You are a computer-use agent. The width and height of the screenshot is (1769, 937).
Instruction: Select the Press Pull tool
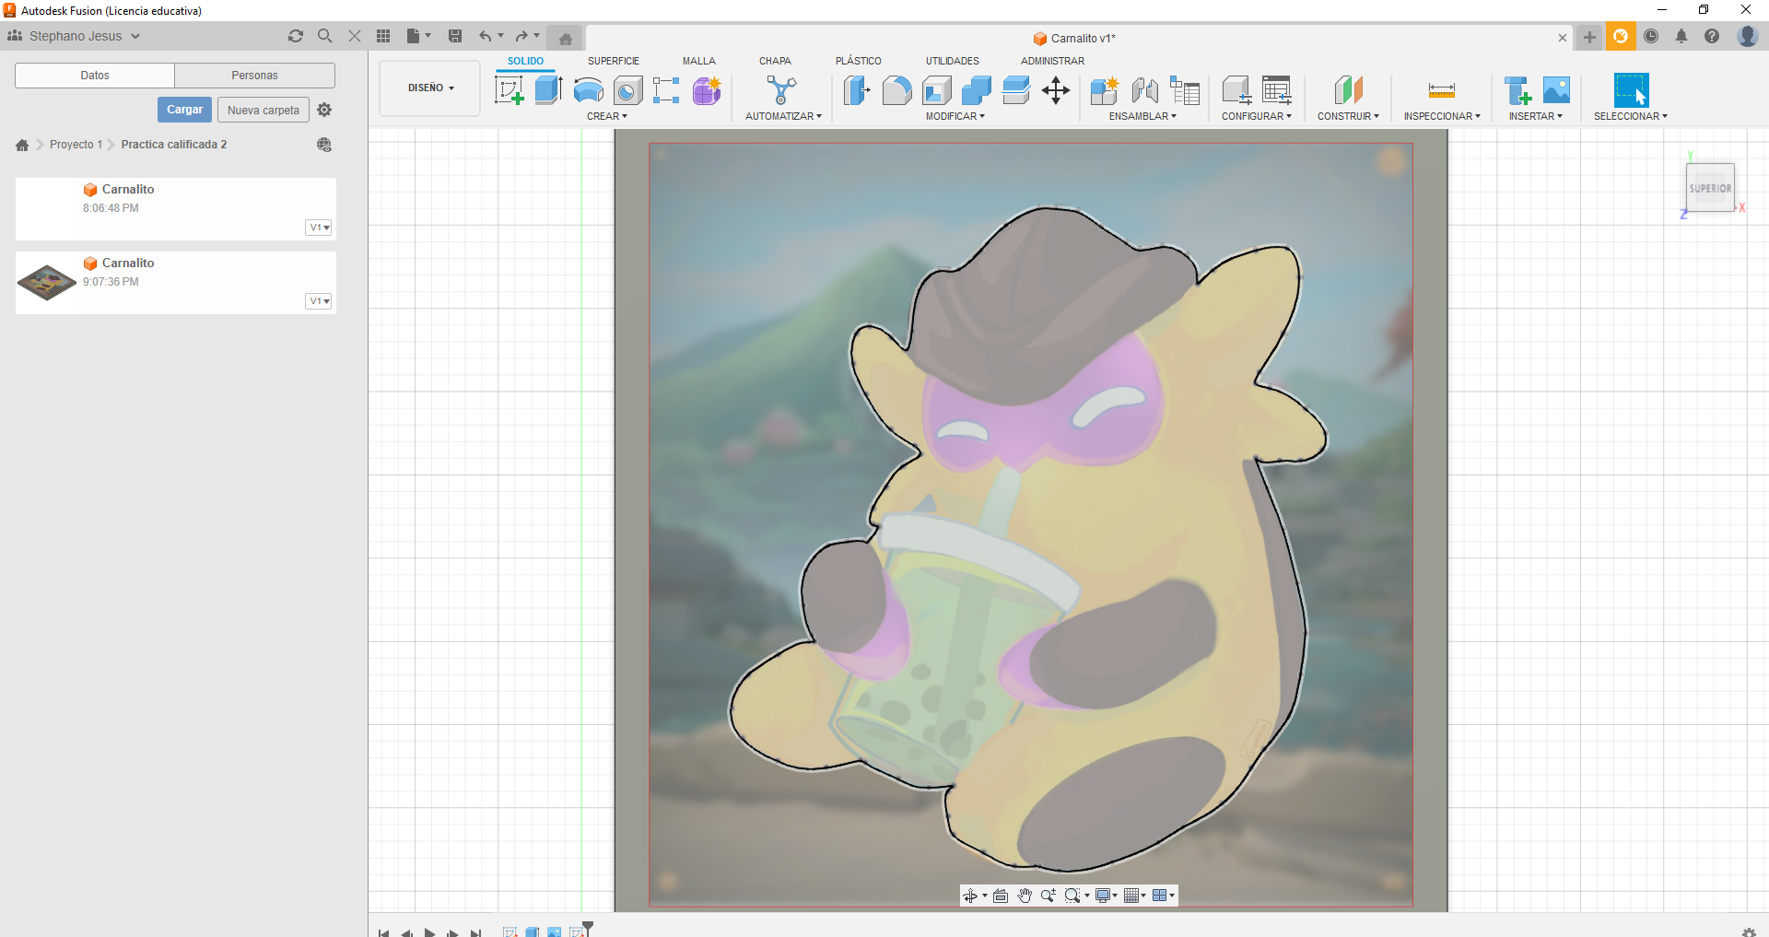(x=857, y=90)
